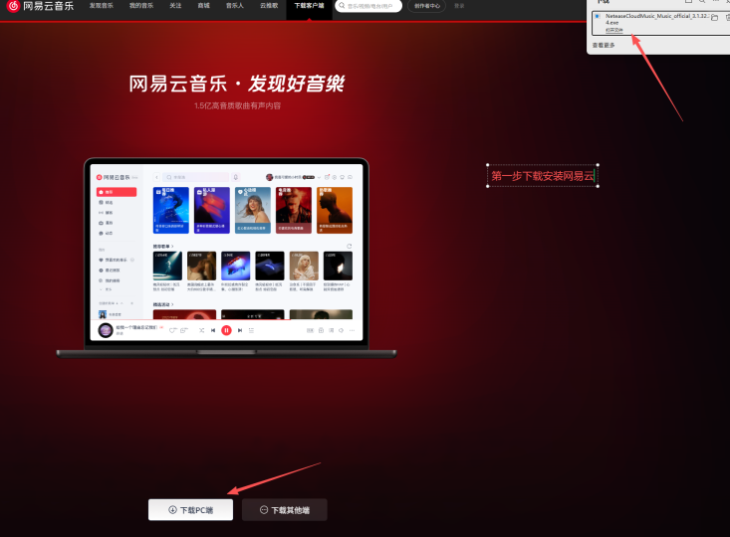The height and width of the screenshot is (537, 730).
Task: Open the 商城 nav tab
Action: pos(204,6)
